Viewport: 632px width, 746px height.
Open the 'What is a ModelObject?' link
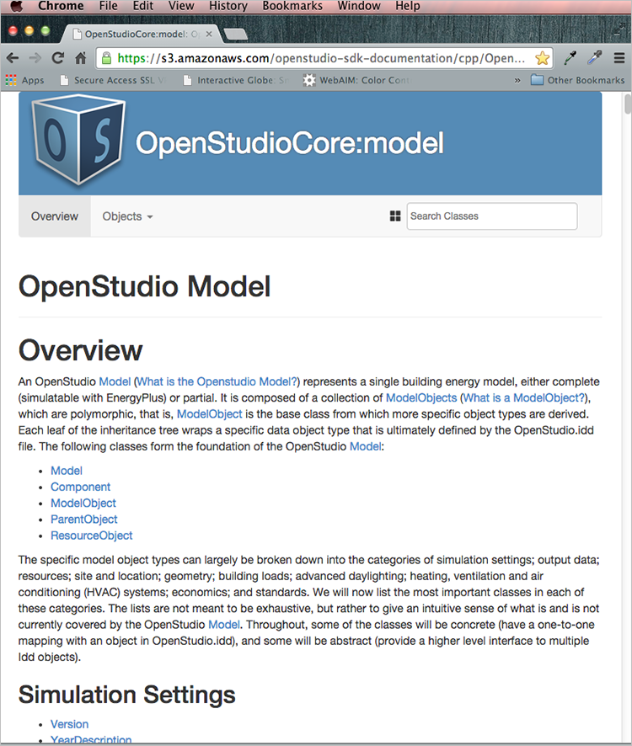[524, 397]
